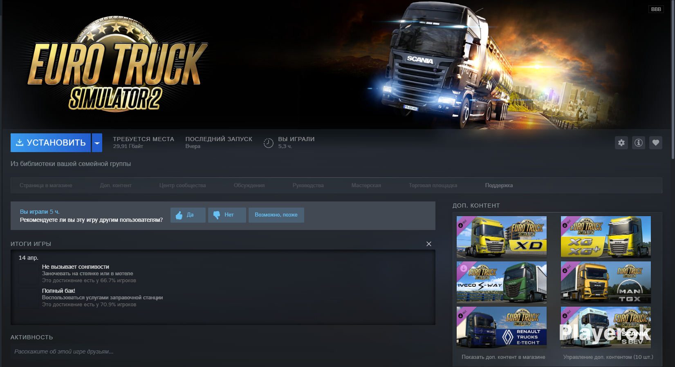The image size is (675, 367).
Task: Click the ДОП. КОНТЕНТ section header
Action: tap(476, 206)
